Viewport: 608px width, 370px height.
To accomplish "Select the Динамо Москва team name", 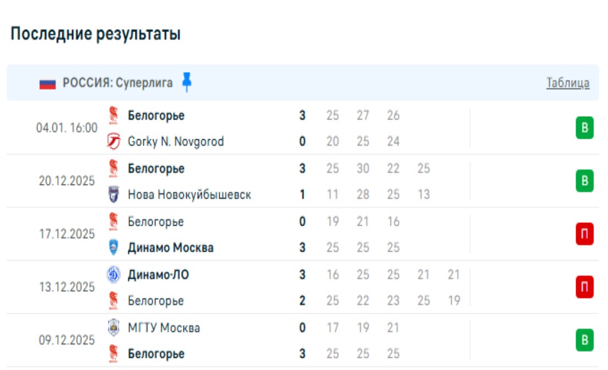I will (x=171, y=248).
